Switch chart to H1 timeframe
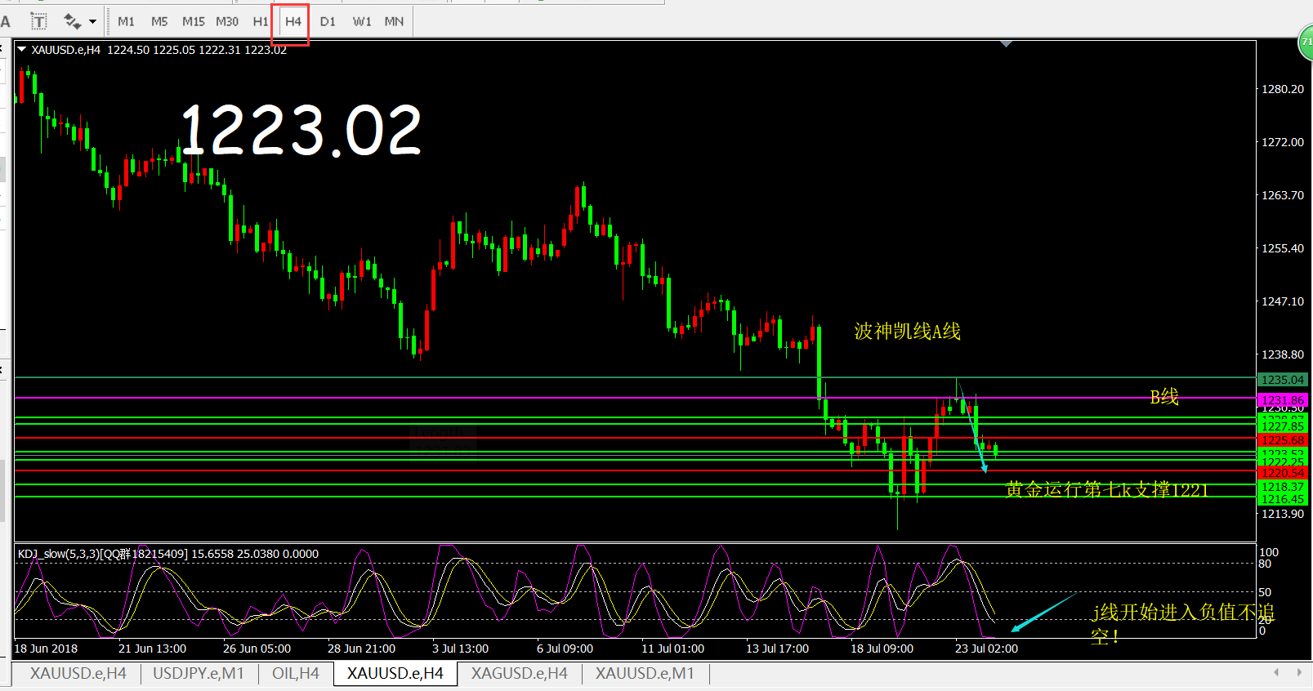The height and width of the screenshot is (691, 1313). tap(260, 21)
